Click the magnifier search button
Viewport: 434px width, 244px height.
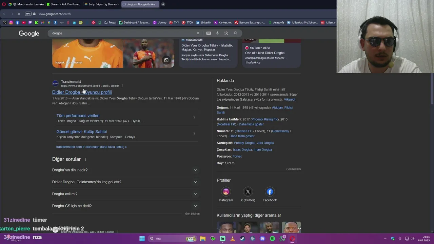[x=236, y=33]
